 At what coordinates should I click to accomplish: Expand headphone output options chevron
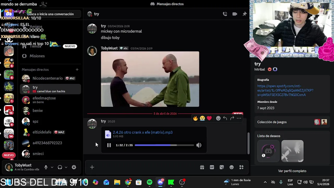(66, 167)
